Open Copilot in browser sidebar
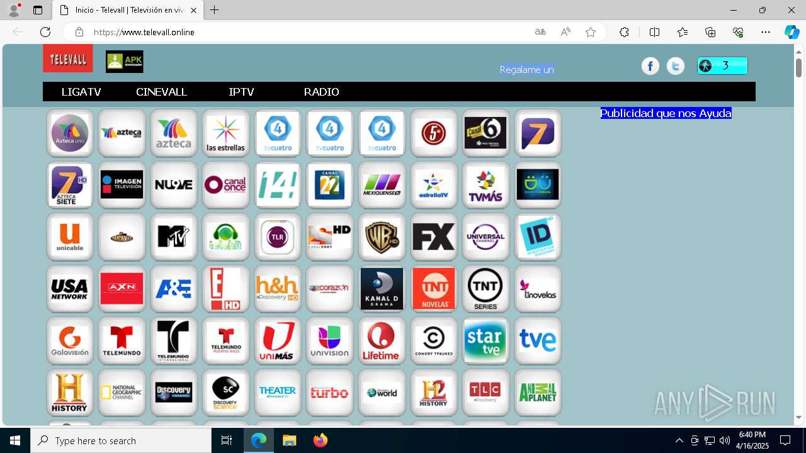 tap(792, 32)
